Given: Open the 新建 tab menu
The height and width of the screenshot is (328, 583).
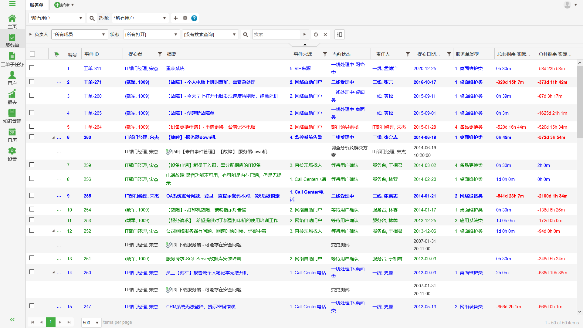Looking at the screenshot, I should point(64,5).
